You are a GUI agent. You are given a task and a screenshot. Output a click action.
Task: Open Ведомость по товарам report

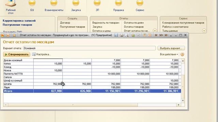[x=106, y=23]
